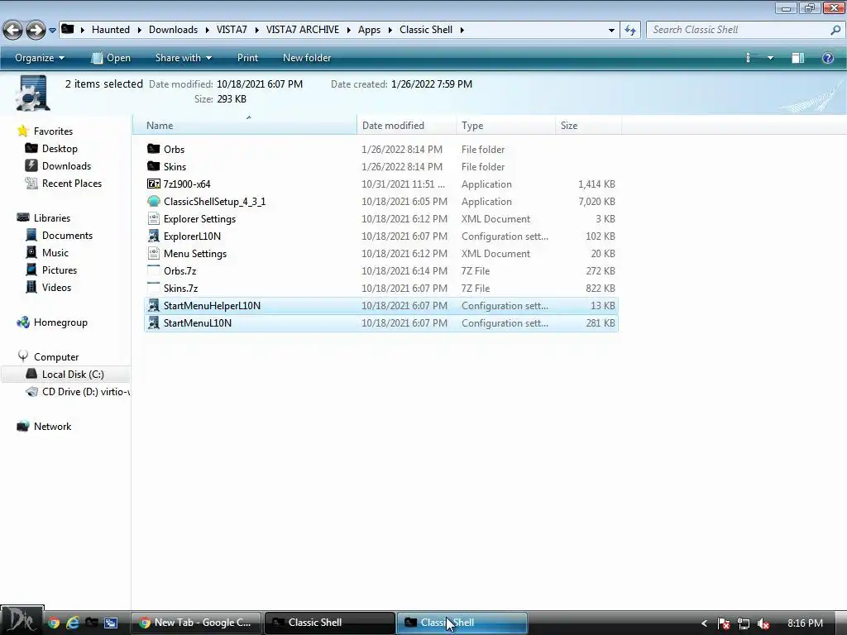The width and height of the screenshot is (847, 635).
Task: Expand arrow between Downloads and VISTA7 breadcrumb
Action: click(208, 30)
